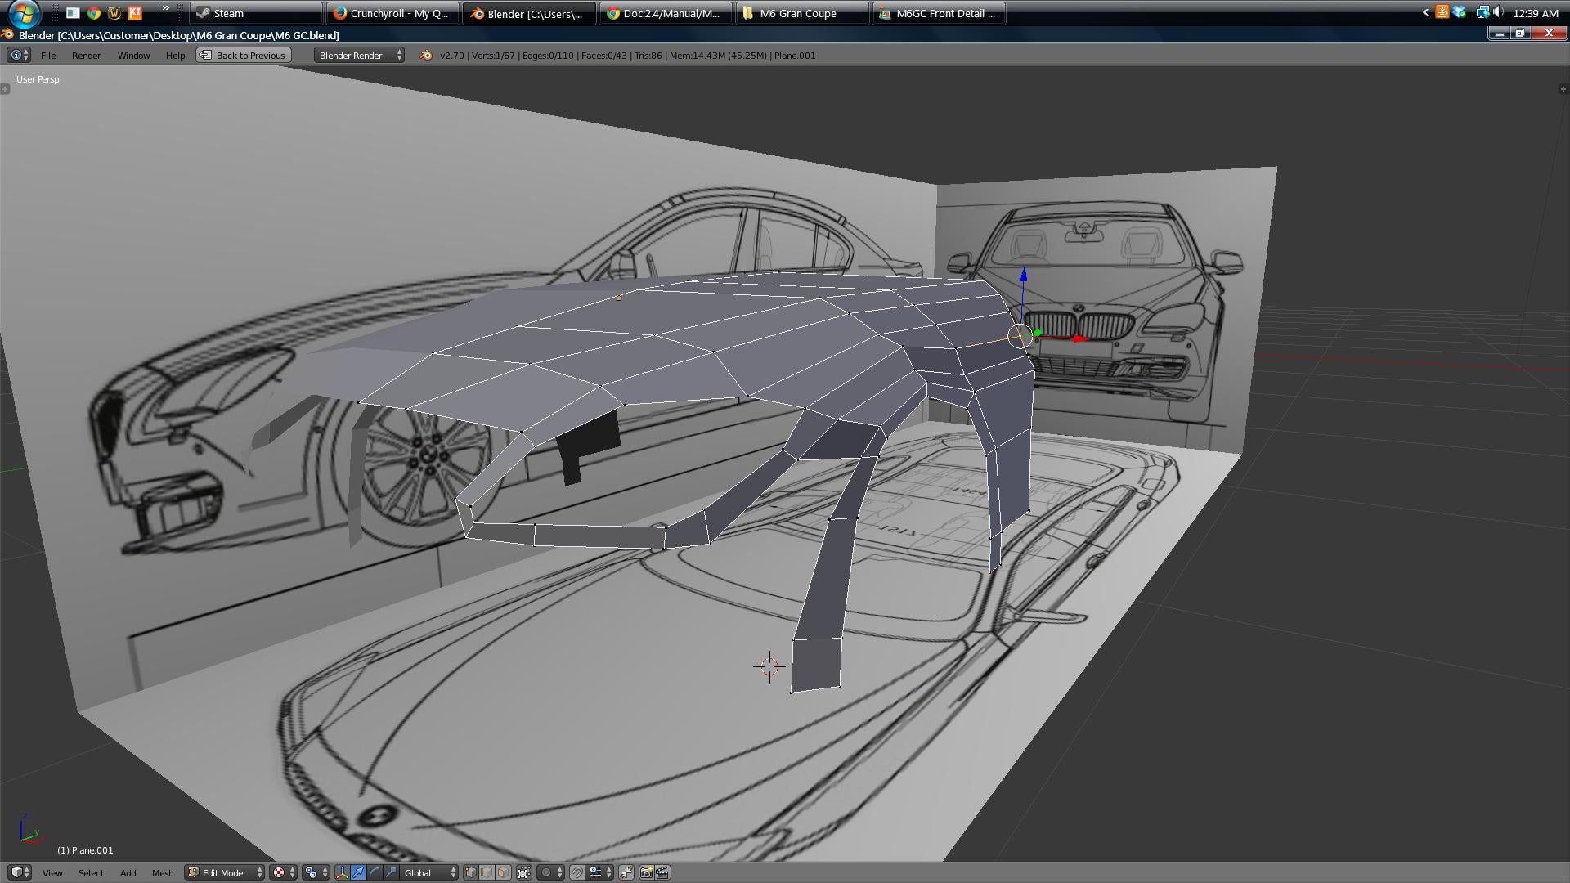The image size is (1570, 883).
Task: Click the volume speaker tray icon
Action: (1498, 12)
